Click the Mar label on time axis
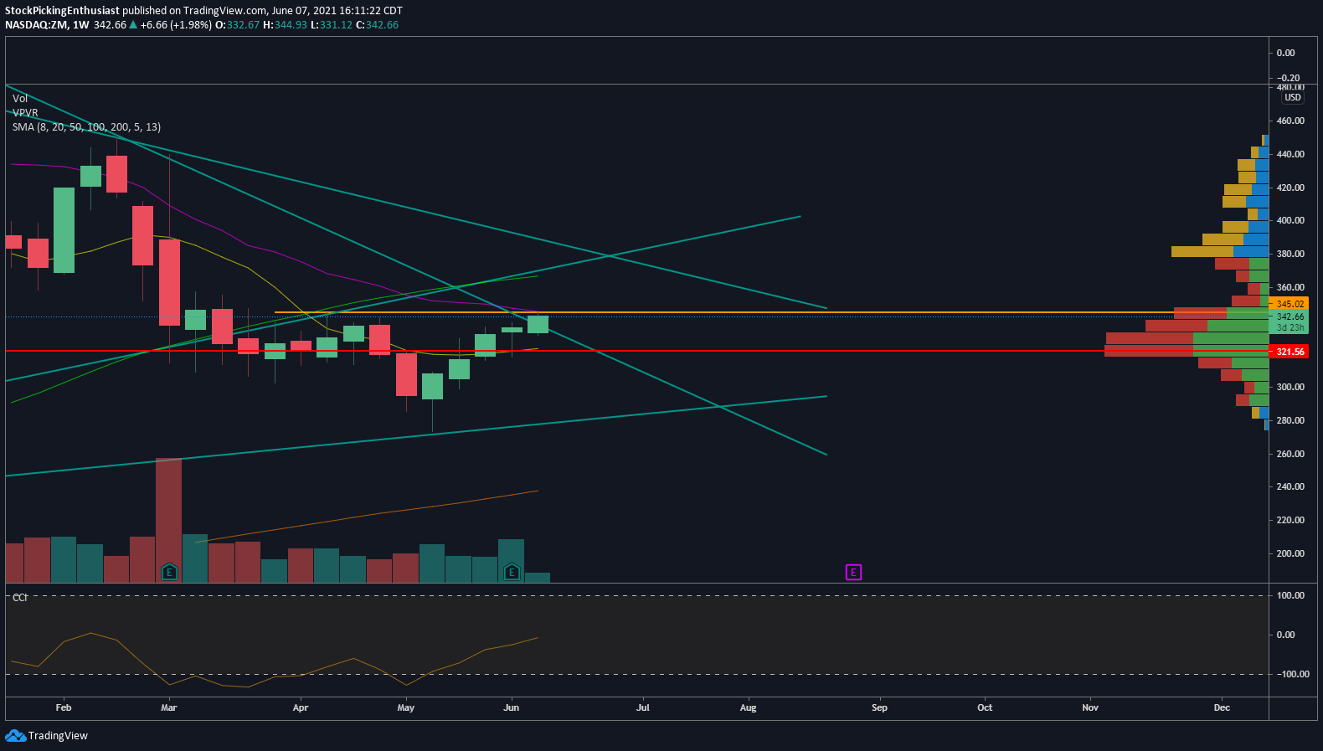 coord(169,707)
